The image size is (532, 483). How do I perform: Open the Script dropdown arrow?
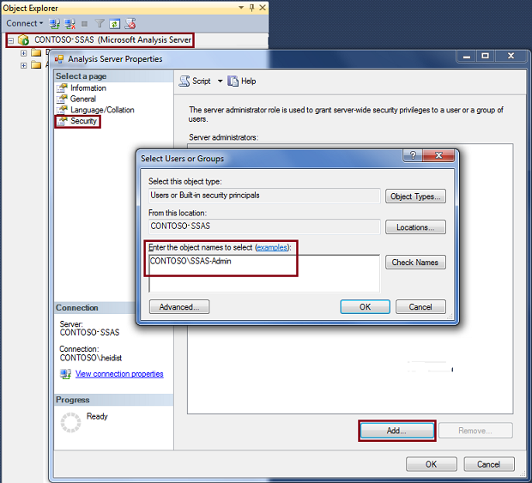pyautogui.click(x=220, y=82)
